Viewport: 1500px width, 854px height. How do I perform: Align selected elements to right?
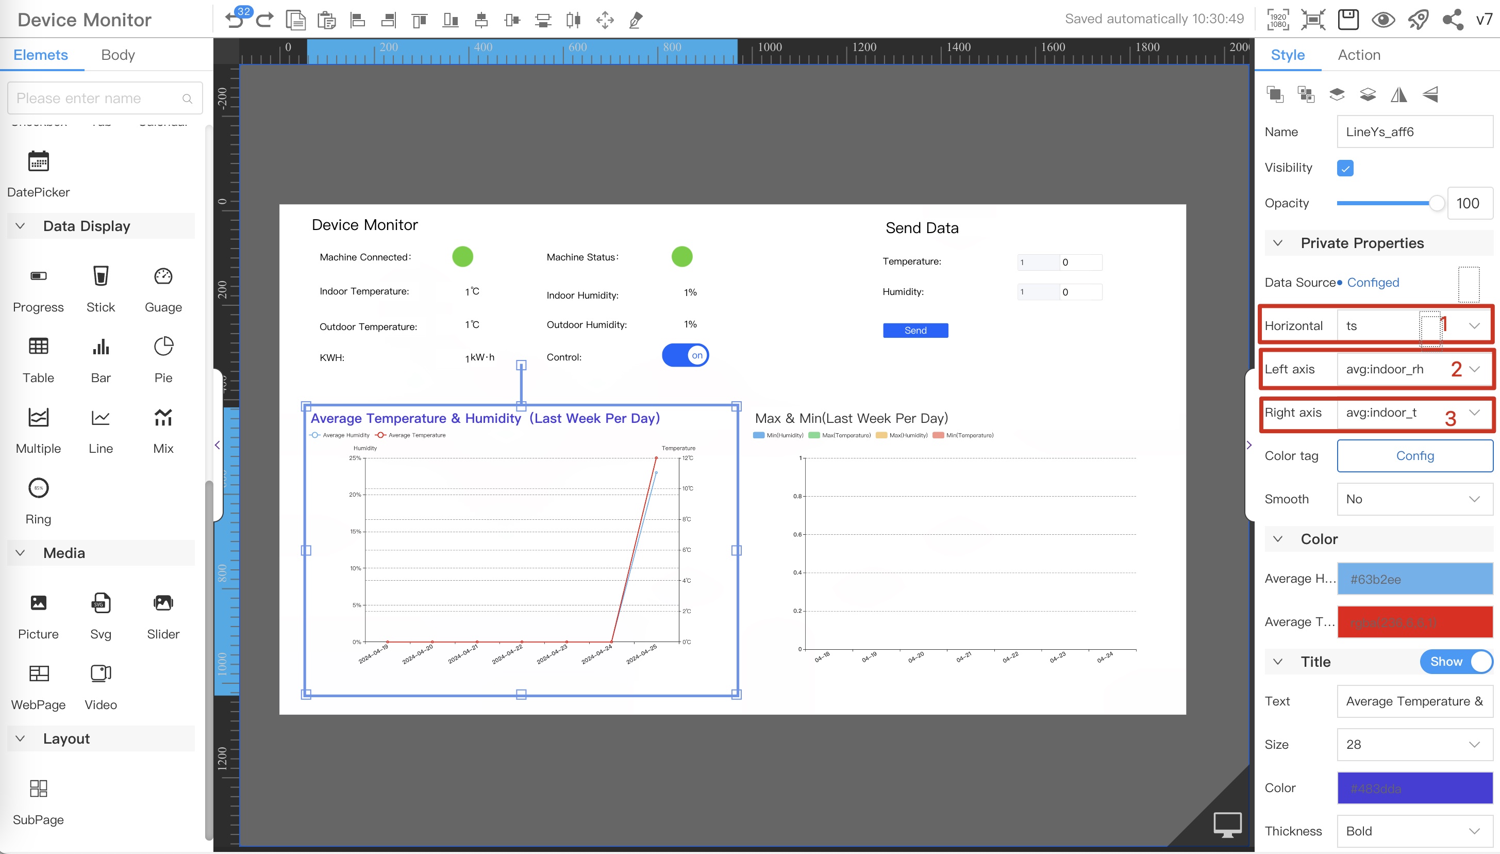coord(389,20)
